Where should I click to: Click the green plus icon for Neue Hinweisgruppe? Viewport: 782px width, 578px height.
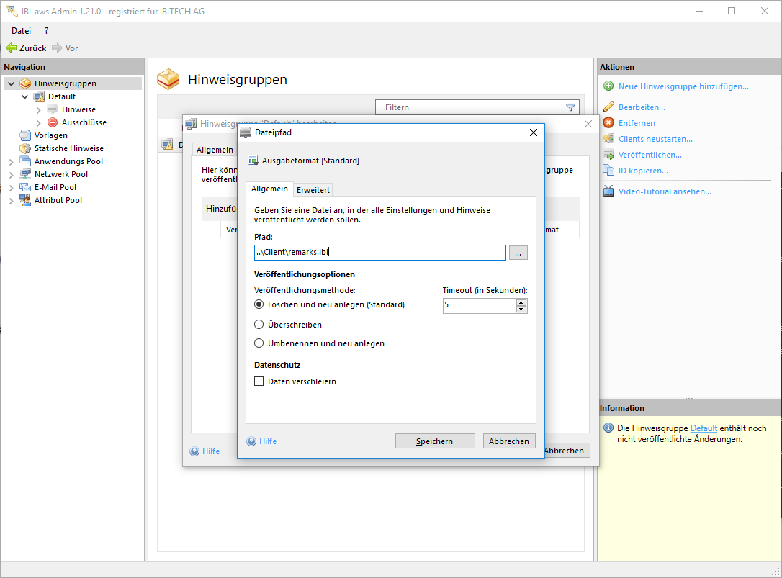click(608, 86)
